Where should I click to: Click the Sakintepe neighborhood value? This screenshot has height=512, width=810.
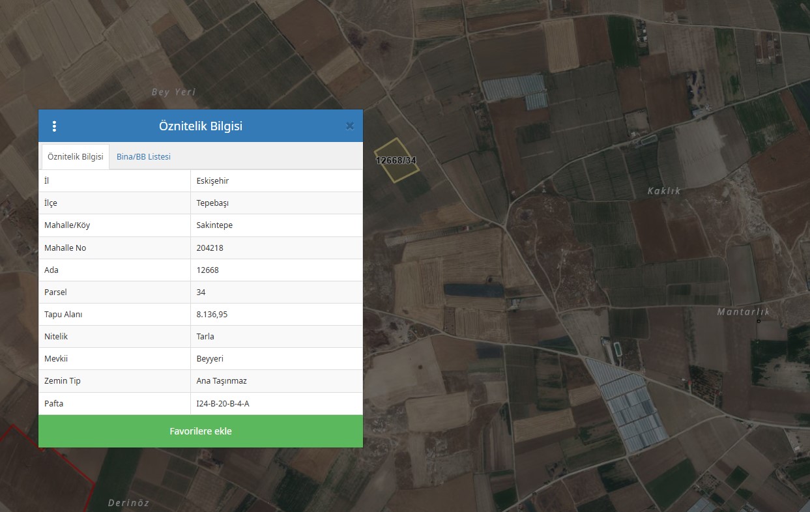(x=214, y=225)
